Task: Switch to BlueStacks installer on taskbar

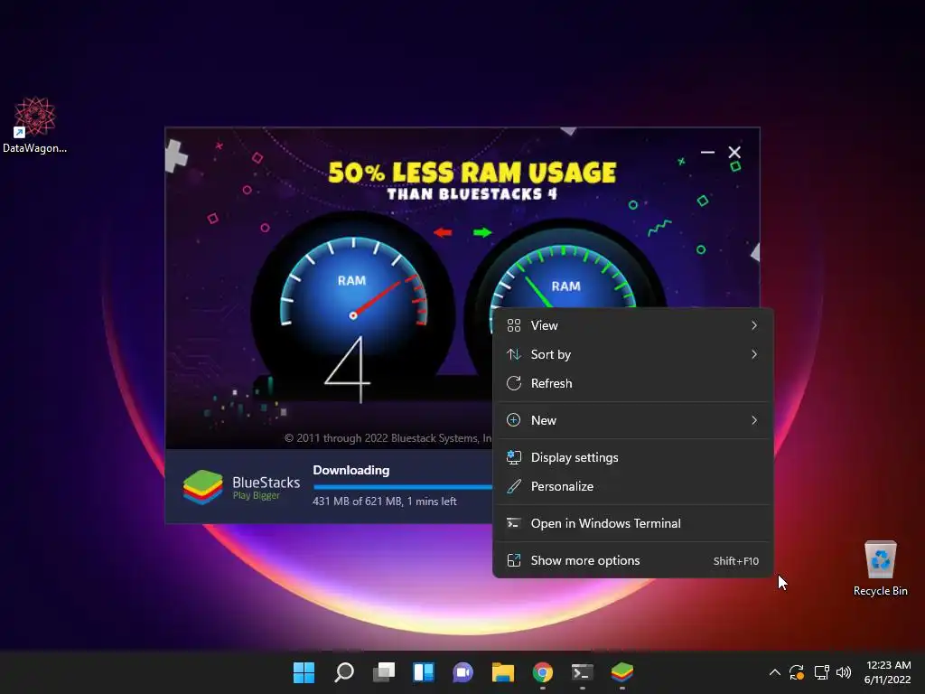Action: tap(622, 672)
